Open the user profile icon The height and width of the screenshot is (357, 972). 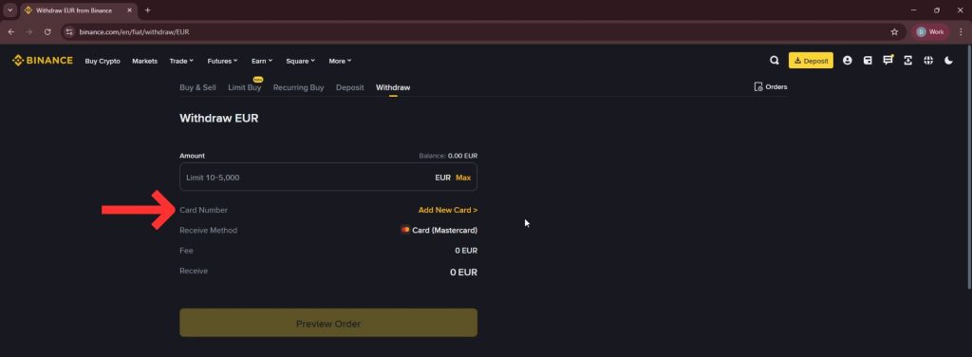[x=848, y=61]
